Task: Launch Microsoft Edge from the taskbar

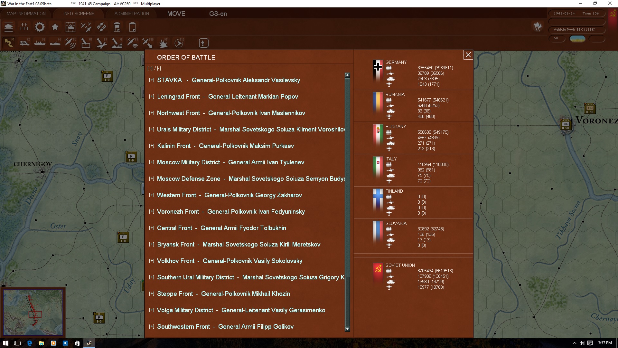Action: tap(29, 343)
